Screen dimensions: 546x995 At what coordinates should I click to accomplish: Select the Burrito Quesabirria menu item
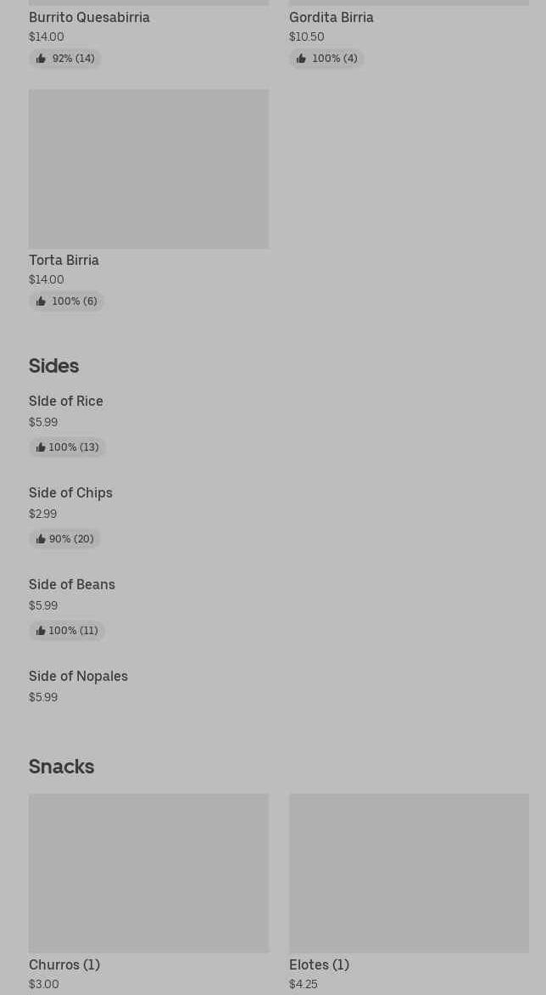pos(89,17)
